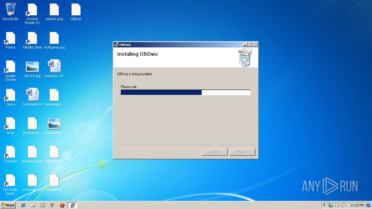Viewport: 372px width, 209px height.
Task: Click the installer box-and-disc graphic
Action: pyautogui.click(x=245, y=58)
